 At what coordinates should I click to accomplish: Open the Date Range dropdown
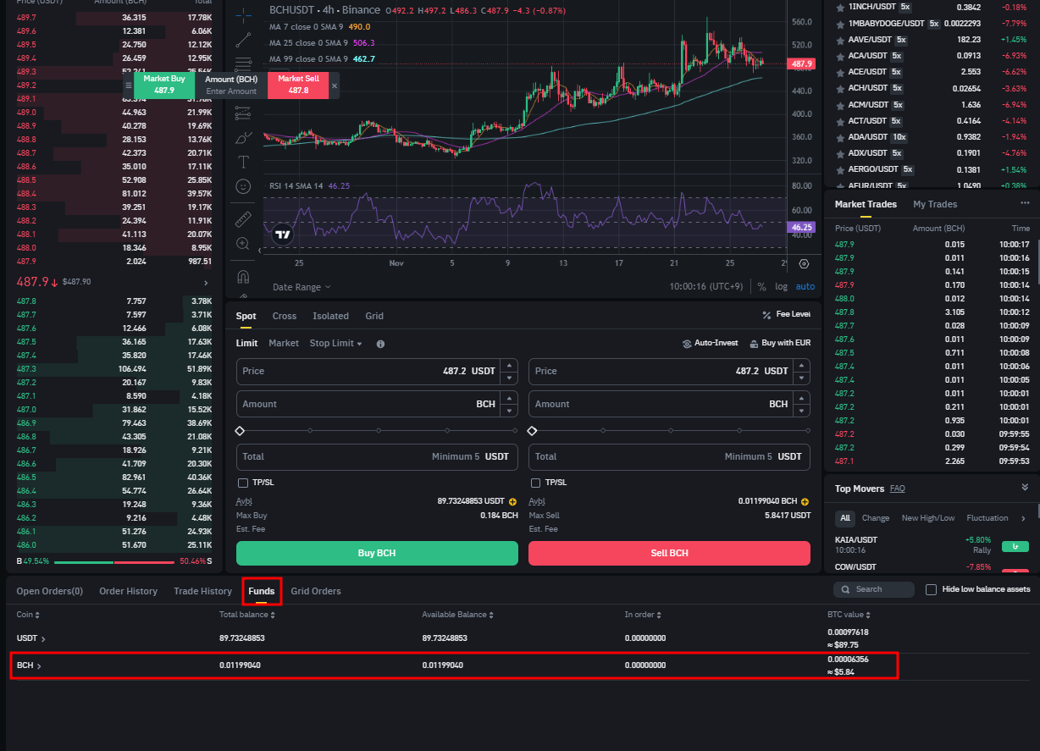pos(301,287)
